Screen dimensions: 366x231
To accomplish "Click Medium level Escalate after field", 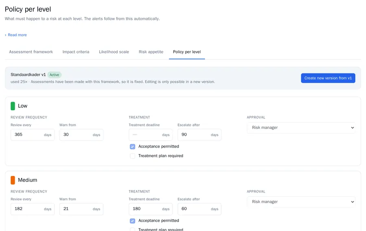I will (200, 209).
